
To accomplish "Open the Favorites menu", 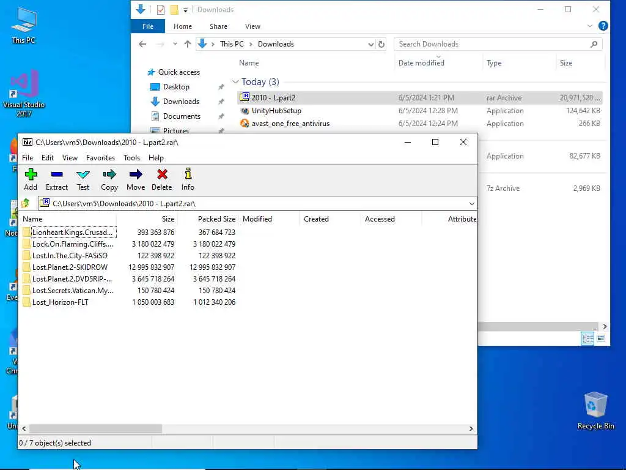I will 101,158.
